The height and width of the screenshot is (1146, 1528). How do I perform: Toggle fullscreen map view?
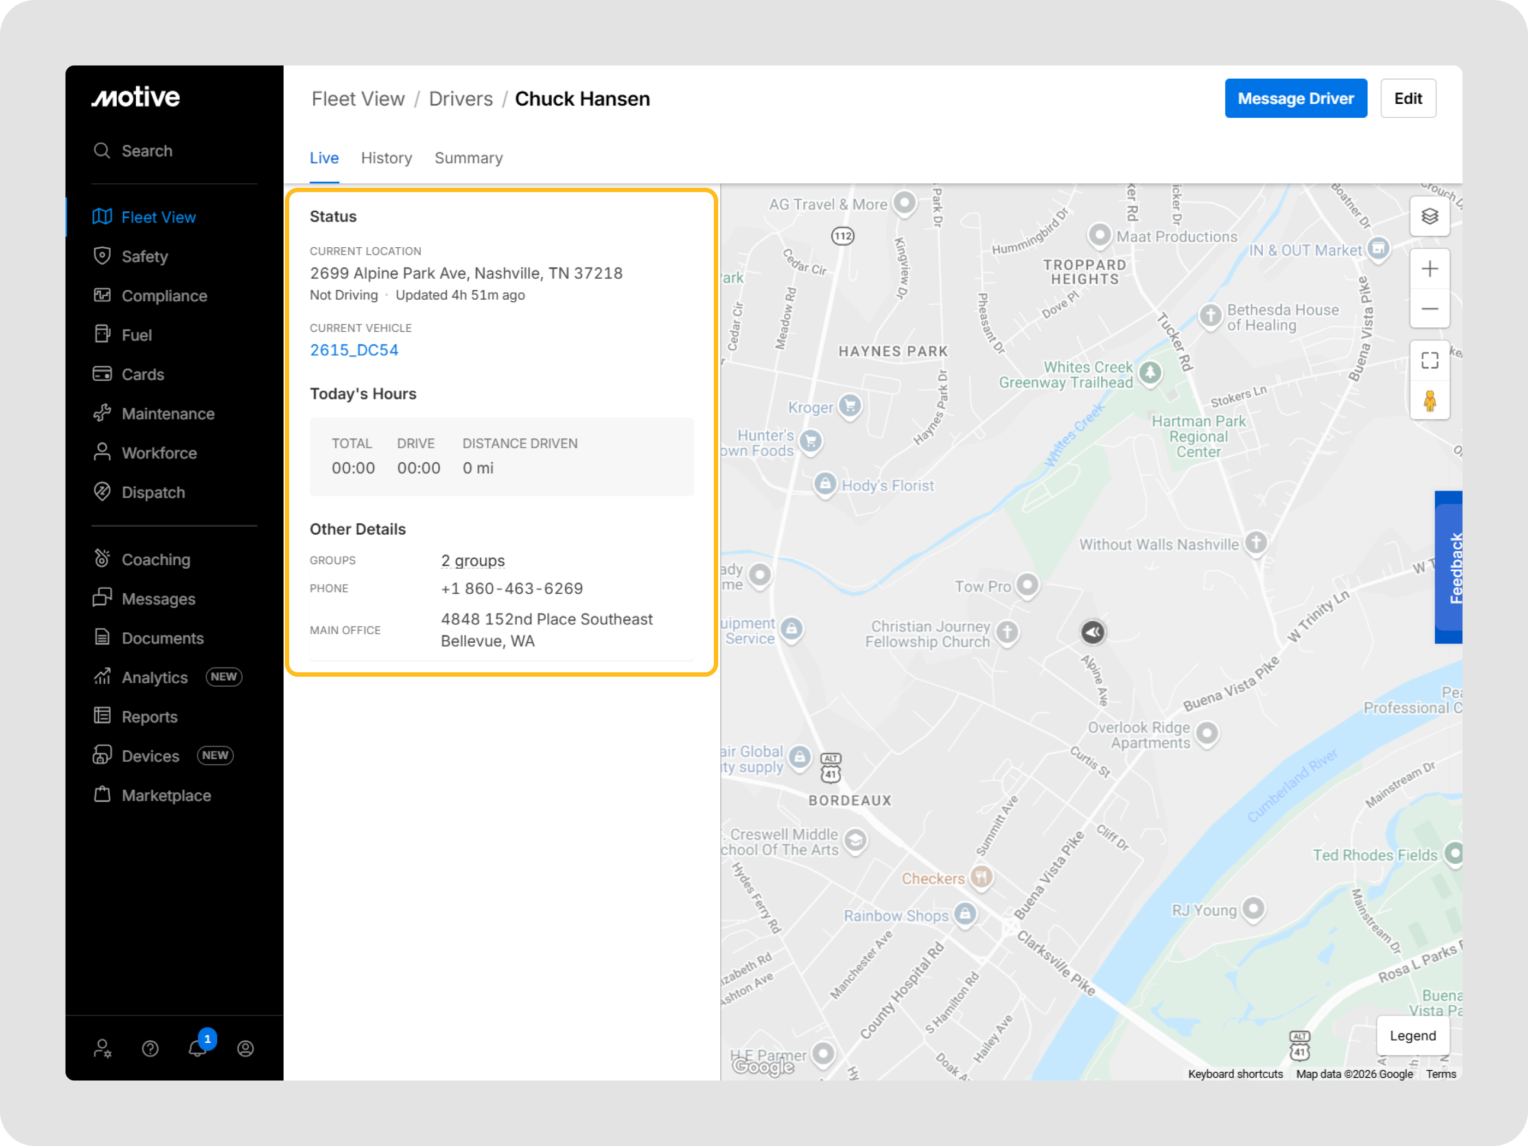pyautogui.click(x=1429, y=361)
